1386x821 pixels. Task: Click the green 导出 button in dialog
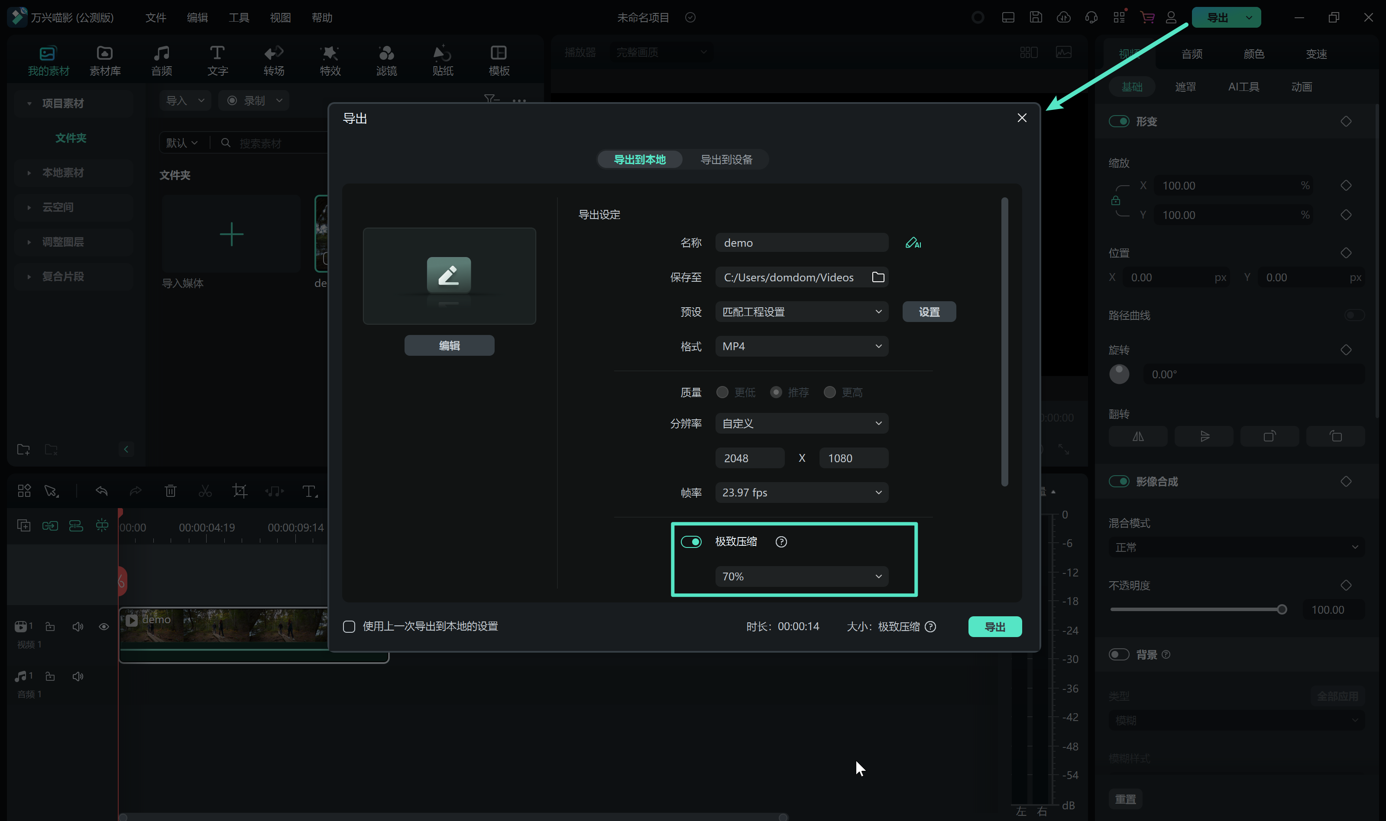(x=994, y=627)
